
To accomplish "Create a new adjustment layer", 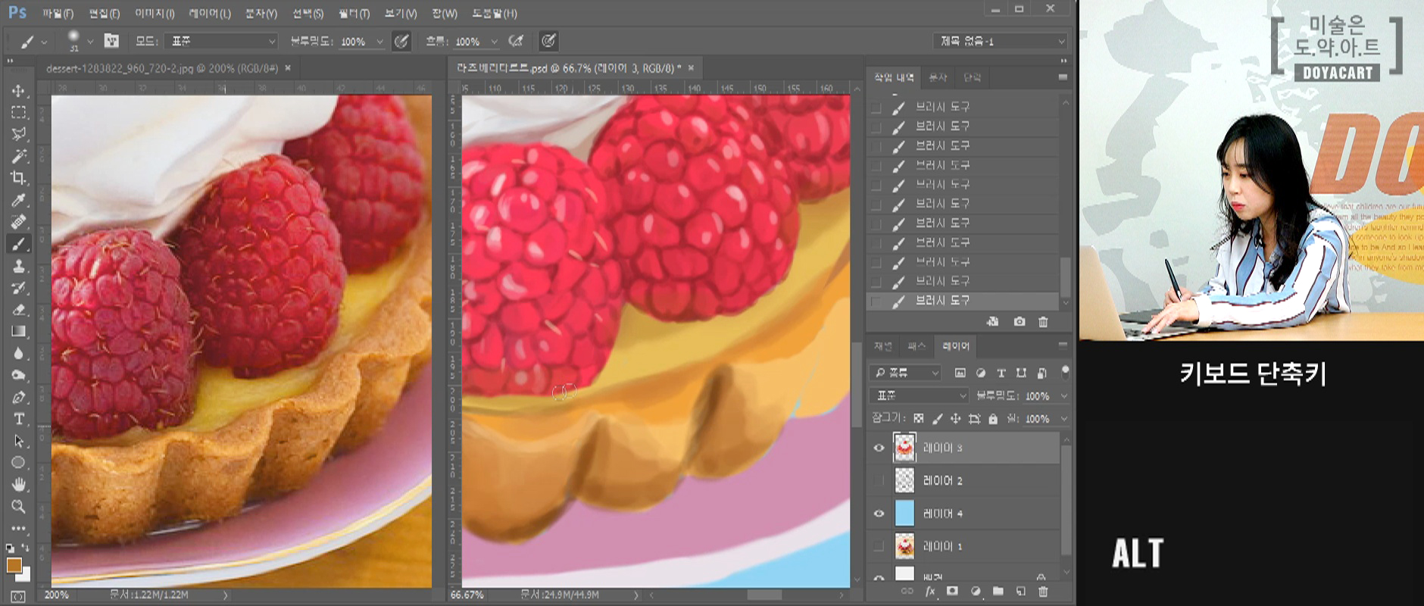I will point(976,592).
